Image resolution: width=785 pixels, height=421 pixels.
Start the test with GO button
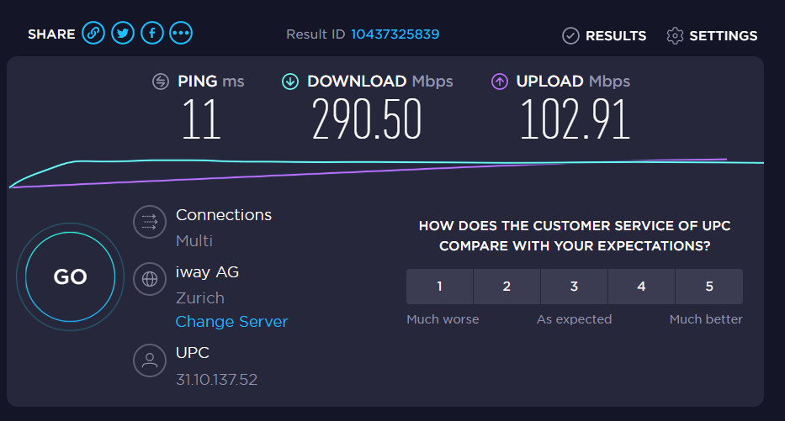pyautogui.click(x=70, y=276)
